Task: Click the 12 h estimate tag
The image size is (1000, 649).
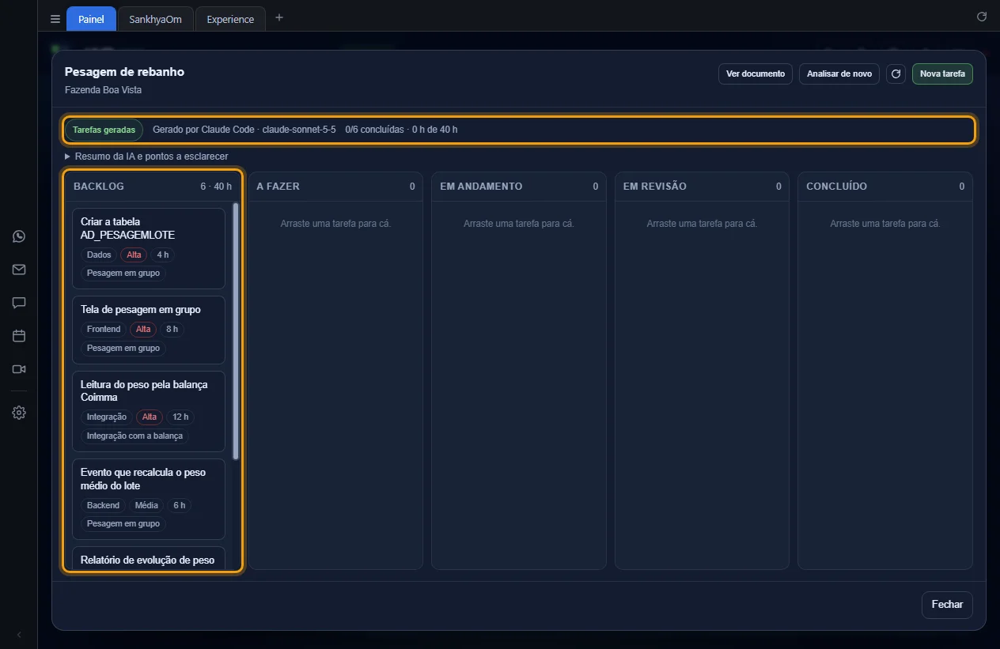Action: click(x=180, y=417)
